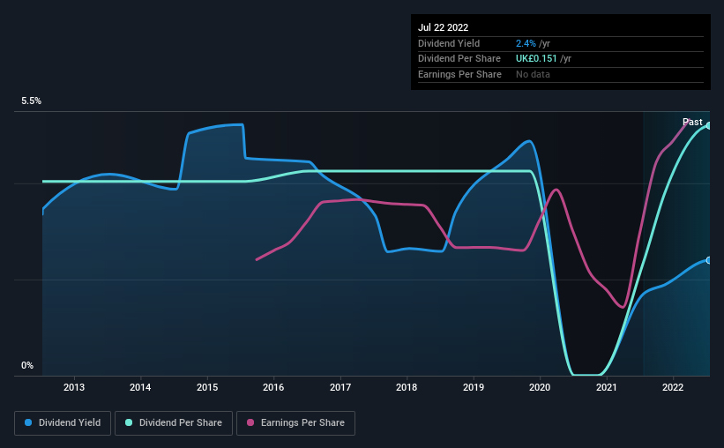Click the pink Earnings Per Share legend dot
This screenshot has height=448, width=724.
[x=250, y=422]
